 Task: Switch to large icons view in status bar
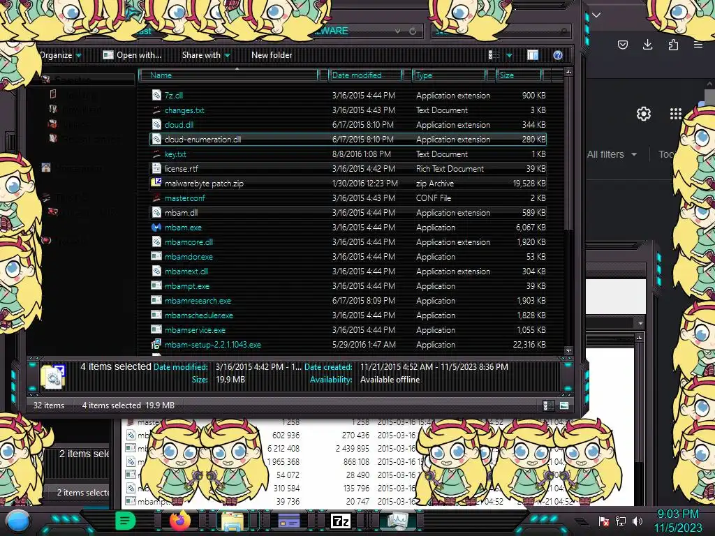564,405
